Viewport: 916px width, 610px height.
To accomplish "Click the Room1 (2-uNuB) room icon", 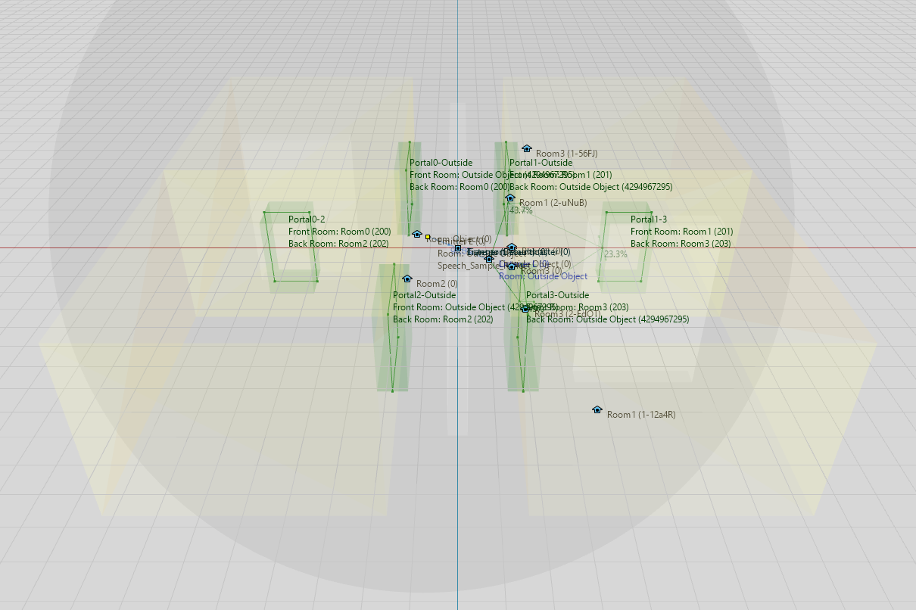I will [x=510, y=198].
